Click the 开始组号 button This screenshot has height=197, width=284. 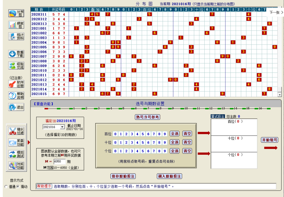[x=270, y=140]
